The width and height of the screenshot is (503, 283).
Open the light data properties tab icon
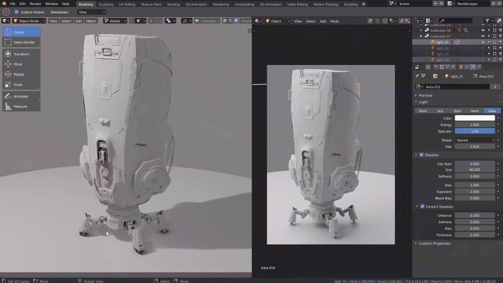pyautogui.click(x=473, y=67)
